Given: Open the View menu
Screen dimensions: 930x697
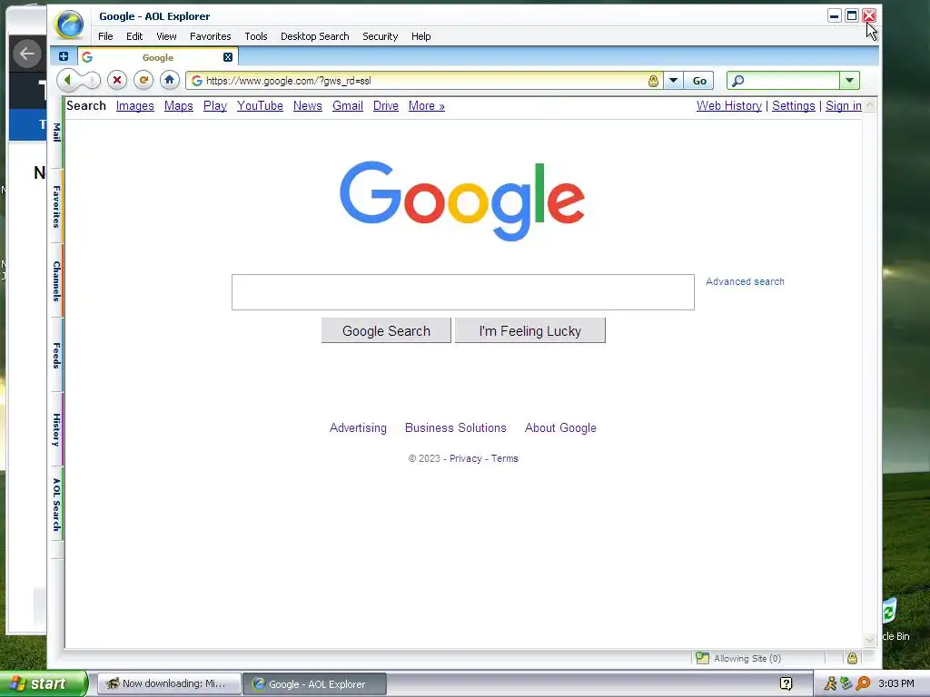Looking at the screenshot, I should click(167, 36).
